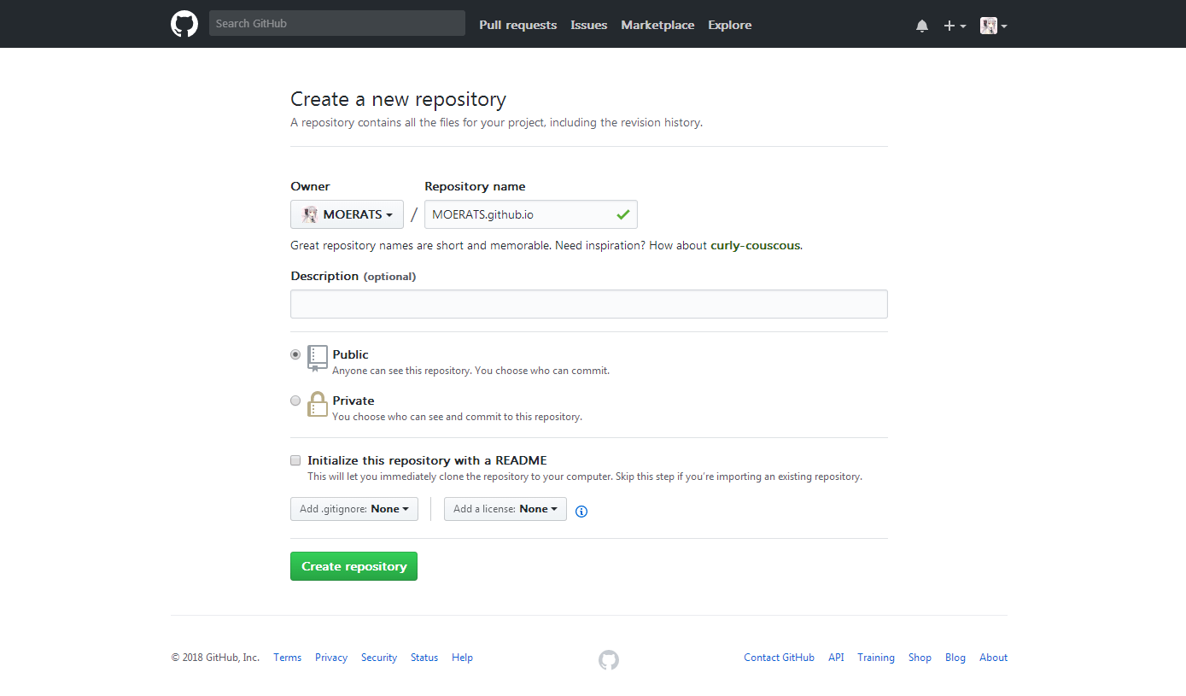This screenshot has height=696, width=1186.
Task: Open the Training footer link
Action: tap(876, 658)
